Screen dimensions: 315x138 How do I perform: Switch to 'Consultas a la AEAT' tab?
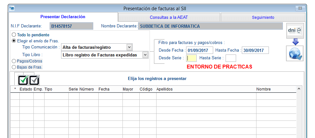click(169, 17)
